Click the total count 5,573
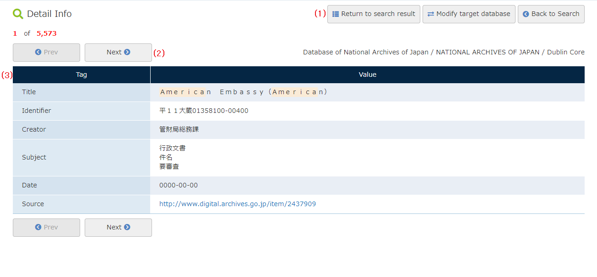The image size is (597, 277). (47, 33)
